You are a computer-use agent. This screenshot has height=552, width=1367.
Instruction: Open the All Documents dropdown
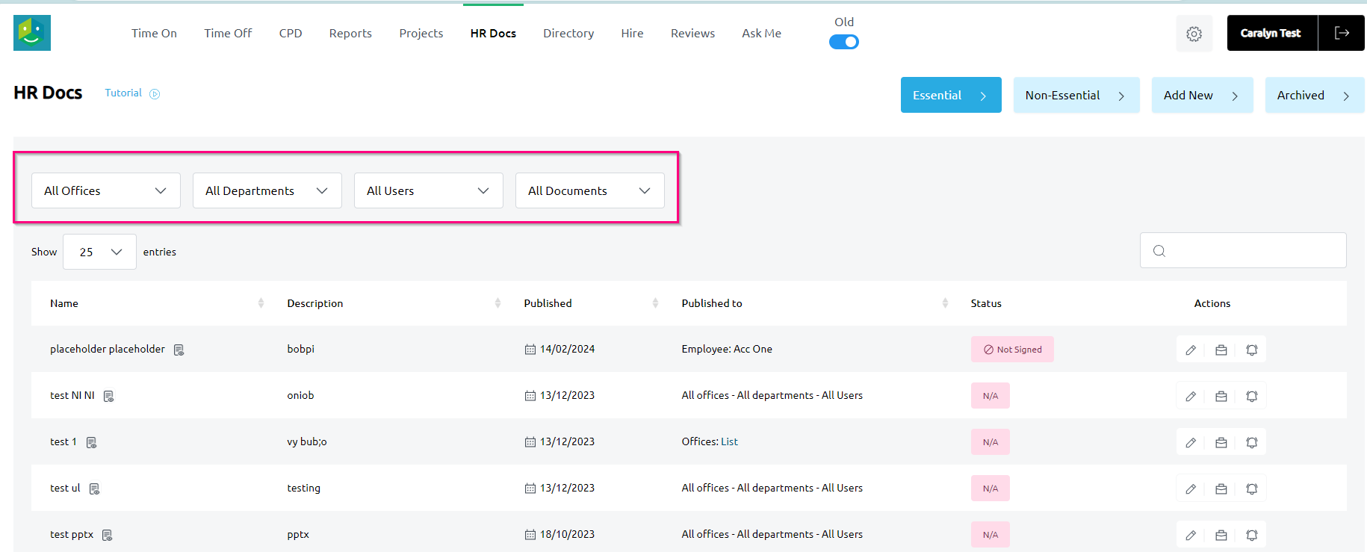[590, 190]
